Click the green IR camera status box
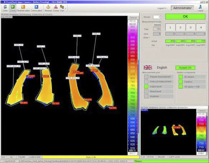This screenshot has width=209, height=163. (181, 77)
